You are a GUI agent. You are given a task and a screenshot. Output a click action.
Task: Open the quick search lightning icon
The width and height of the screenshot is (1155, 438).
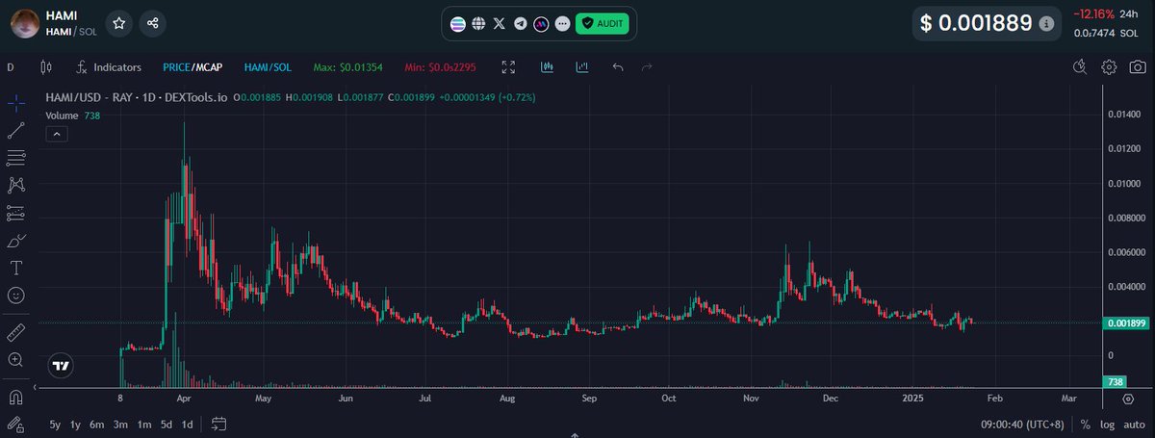click(1081, 67)
